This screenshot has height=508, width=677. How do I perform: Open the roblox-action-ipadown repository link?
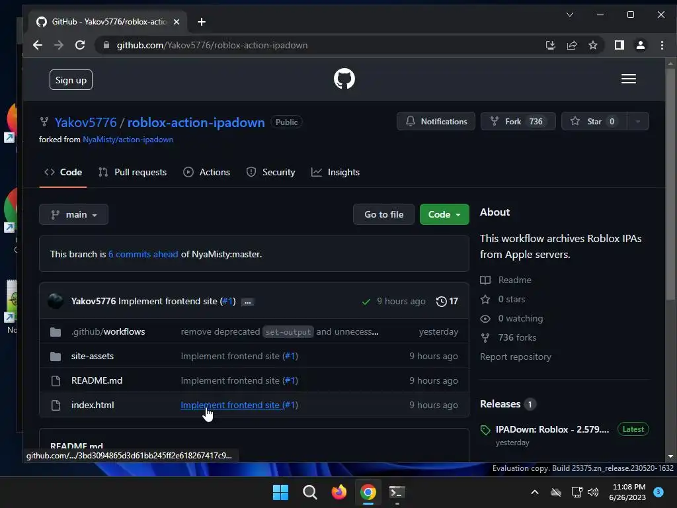pos(196,122)
